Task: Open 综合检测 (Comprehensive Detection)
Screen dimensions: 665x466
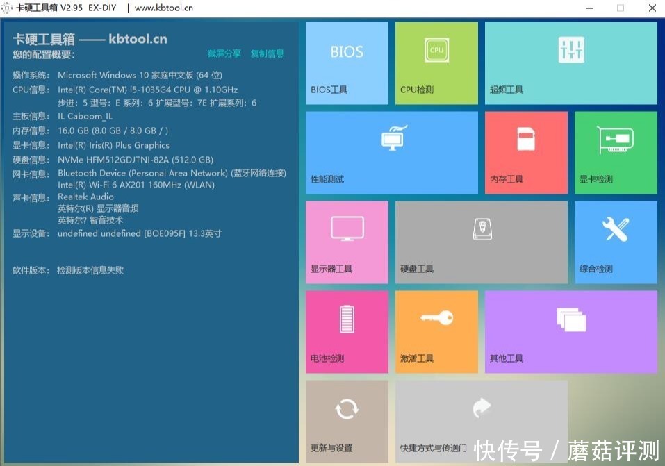Action: (x=615, y=242)
